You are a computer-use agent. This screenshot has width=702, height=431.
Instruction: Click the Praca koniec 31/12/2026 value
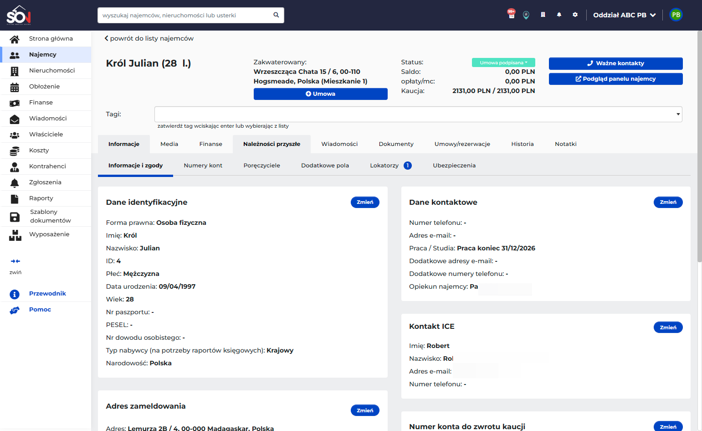pos(496,248)
